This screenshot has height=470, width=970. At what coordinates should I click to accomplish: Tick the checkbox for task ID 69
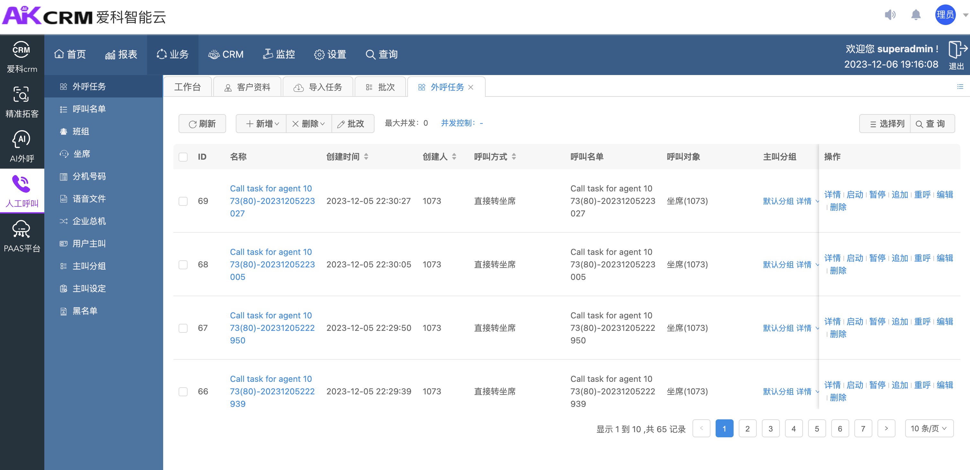(183, 201)
